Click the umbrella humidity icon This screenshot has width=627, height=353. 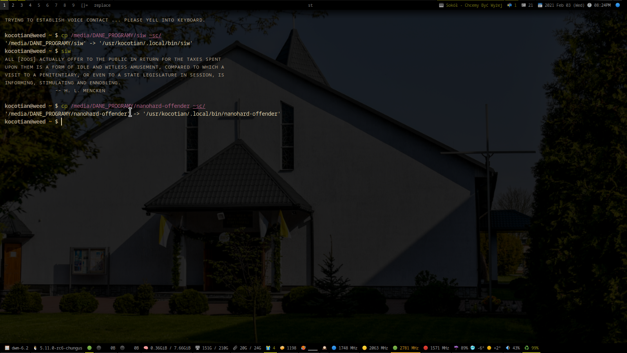click(456, 348)
